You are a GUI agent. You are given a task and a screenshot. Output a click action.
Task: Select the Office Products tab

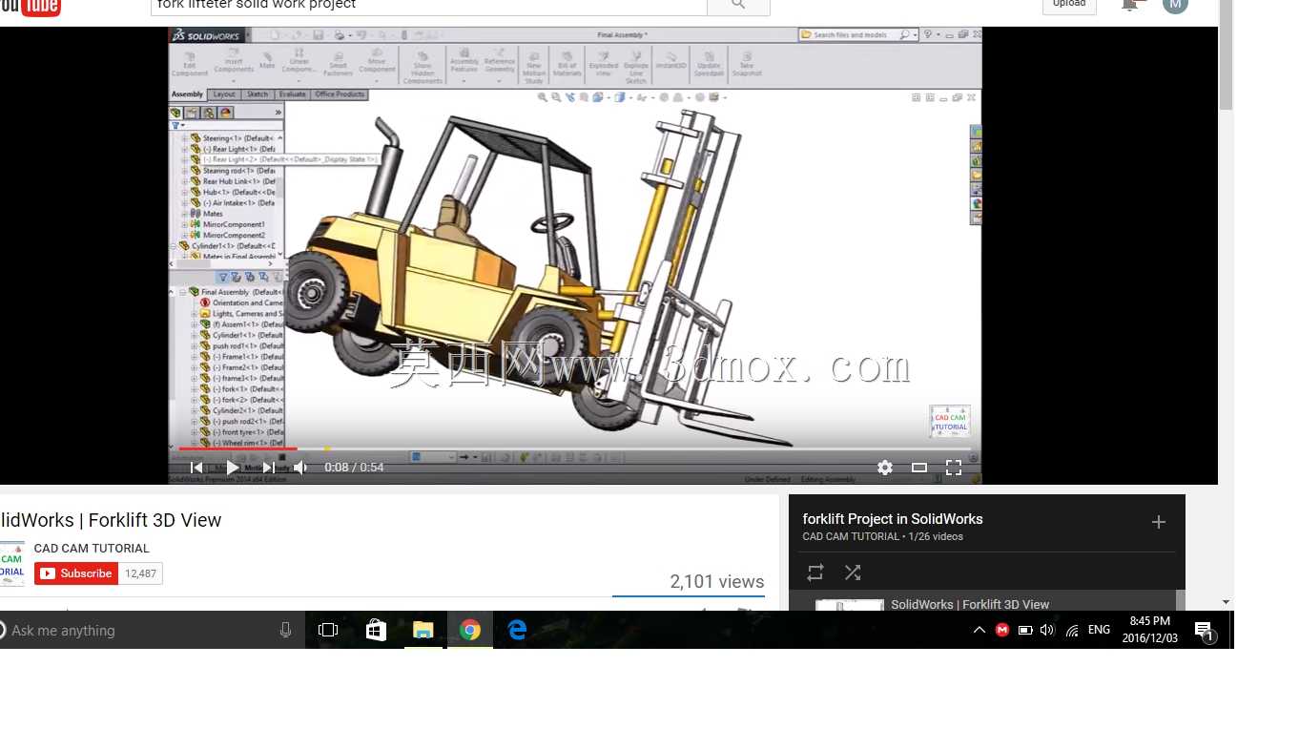(x=340, y=94)
